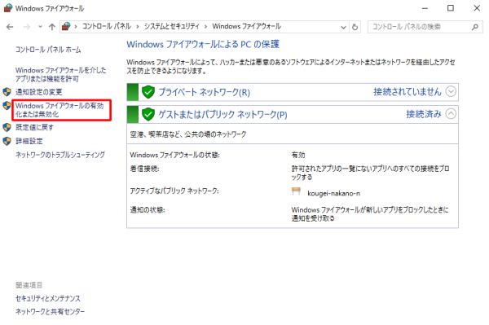Viewport: 489px width, 325px height.
Task: Open the address bar history dropdown
Action: tap(343, 27)
